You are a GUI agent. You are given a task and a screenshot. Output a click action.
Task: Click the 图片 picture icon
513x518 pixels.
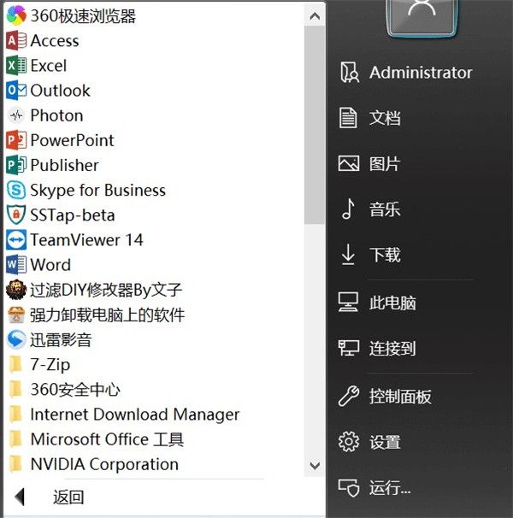[348, 163]
